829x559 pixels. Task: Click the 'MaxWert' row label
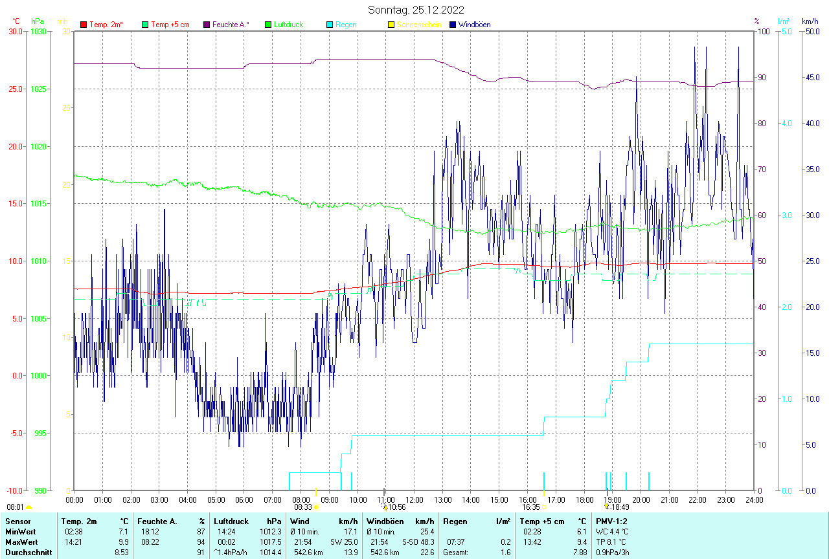22,542
